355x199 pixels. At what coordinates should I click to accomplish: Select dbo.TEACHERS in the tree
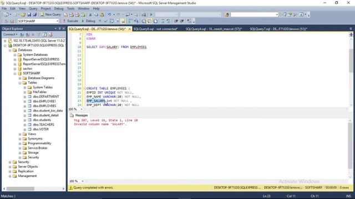pos(43,124)
